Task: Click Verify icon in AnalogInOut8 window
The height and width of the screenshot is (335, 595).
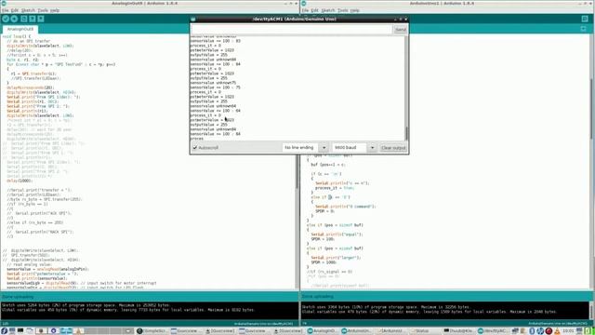Action: 6,19
